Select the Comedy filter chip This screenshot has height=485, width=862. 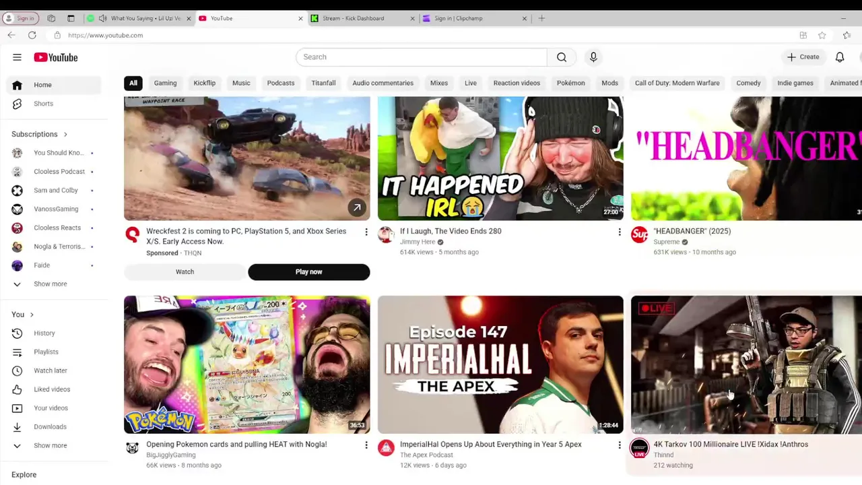pos(748,83)
